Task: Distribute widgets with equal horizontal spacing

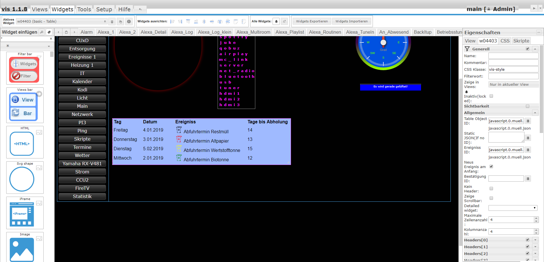Action: (x=220, y=22)
